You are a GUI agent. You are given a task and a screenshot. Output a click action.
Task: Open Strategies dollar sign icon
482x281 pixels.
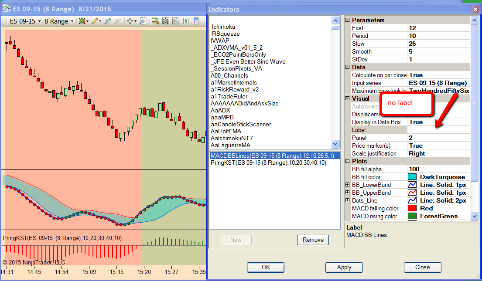[x=186, y=21]
